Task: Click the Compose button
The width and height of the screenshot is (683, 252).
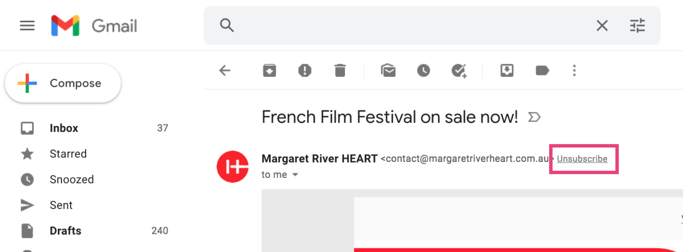Action: pos(63,83)
